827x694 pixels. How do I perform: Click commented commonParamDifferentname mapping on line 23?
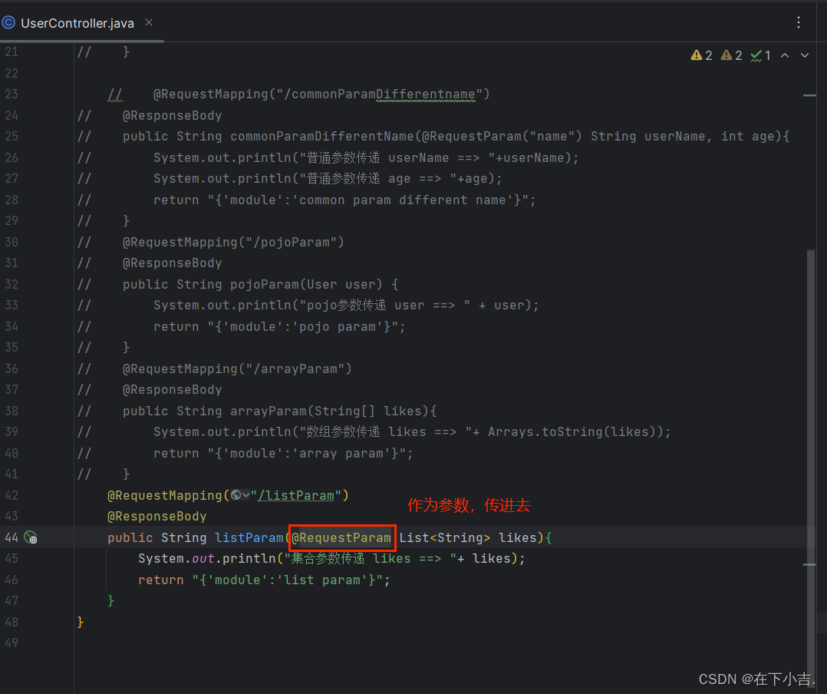321,94
